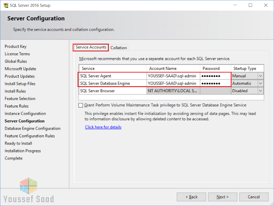This screenshot has width=274, height=206.
Task: Close the SQL Server 2016 Setup window
Action: point(266,5)
